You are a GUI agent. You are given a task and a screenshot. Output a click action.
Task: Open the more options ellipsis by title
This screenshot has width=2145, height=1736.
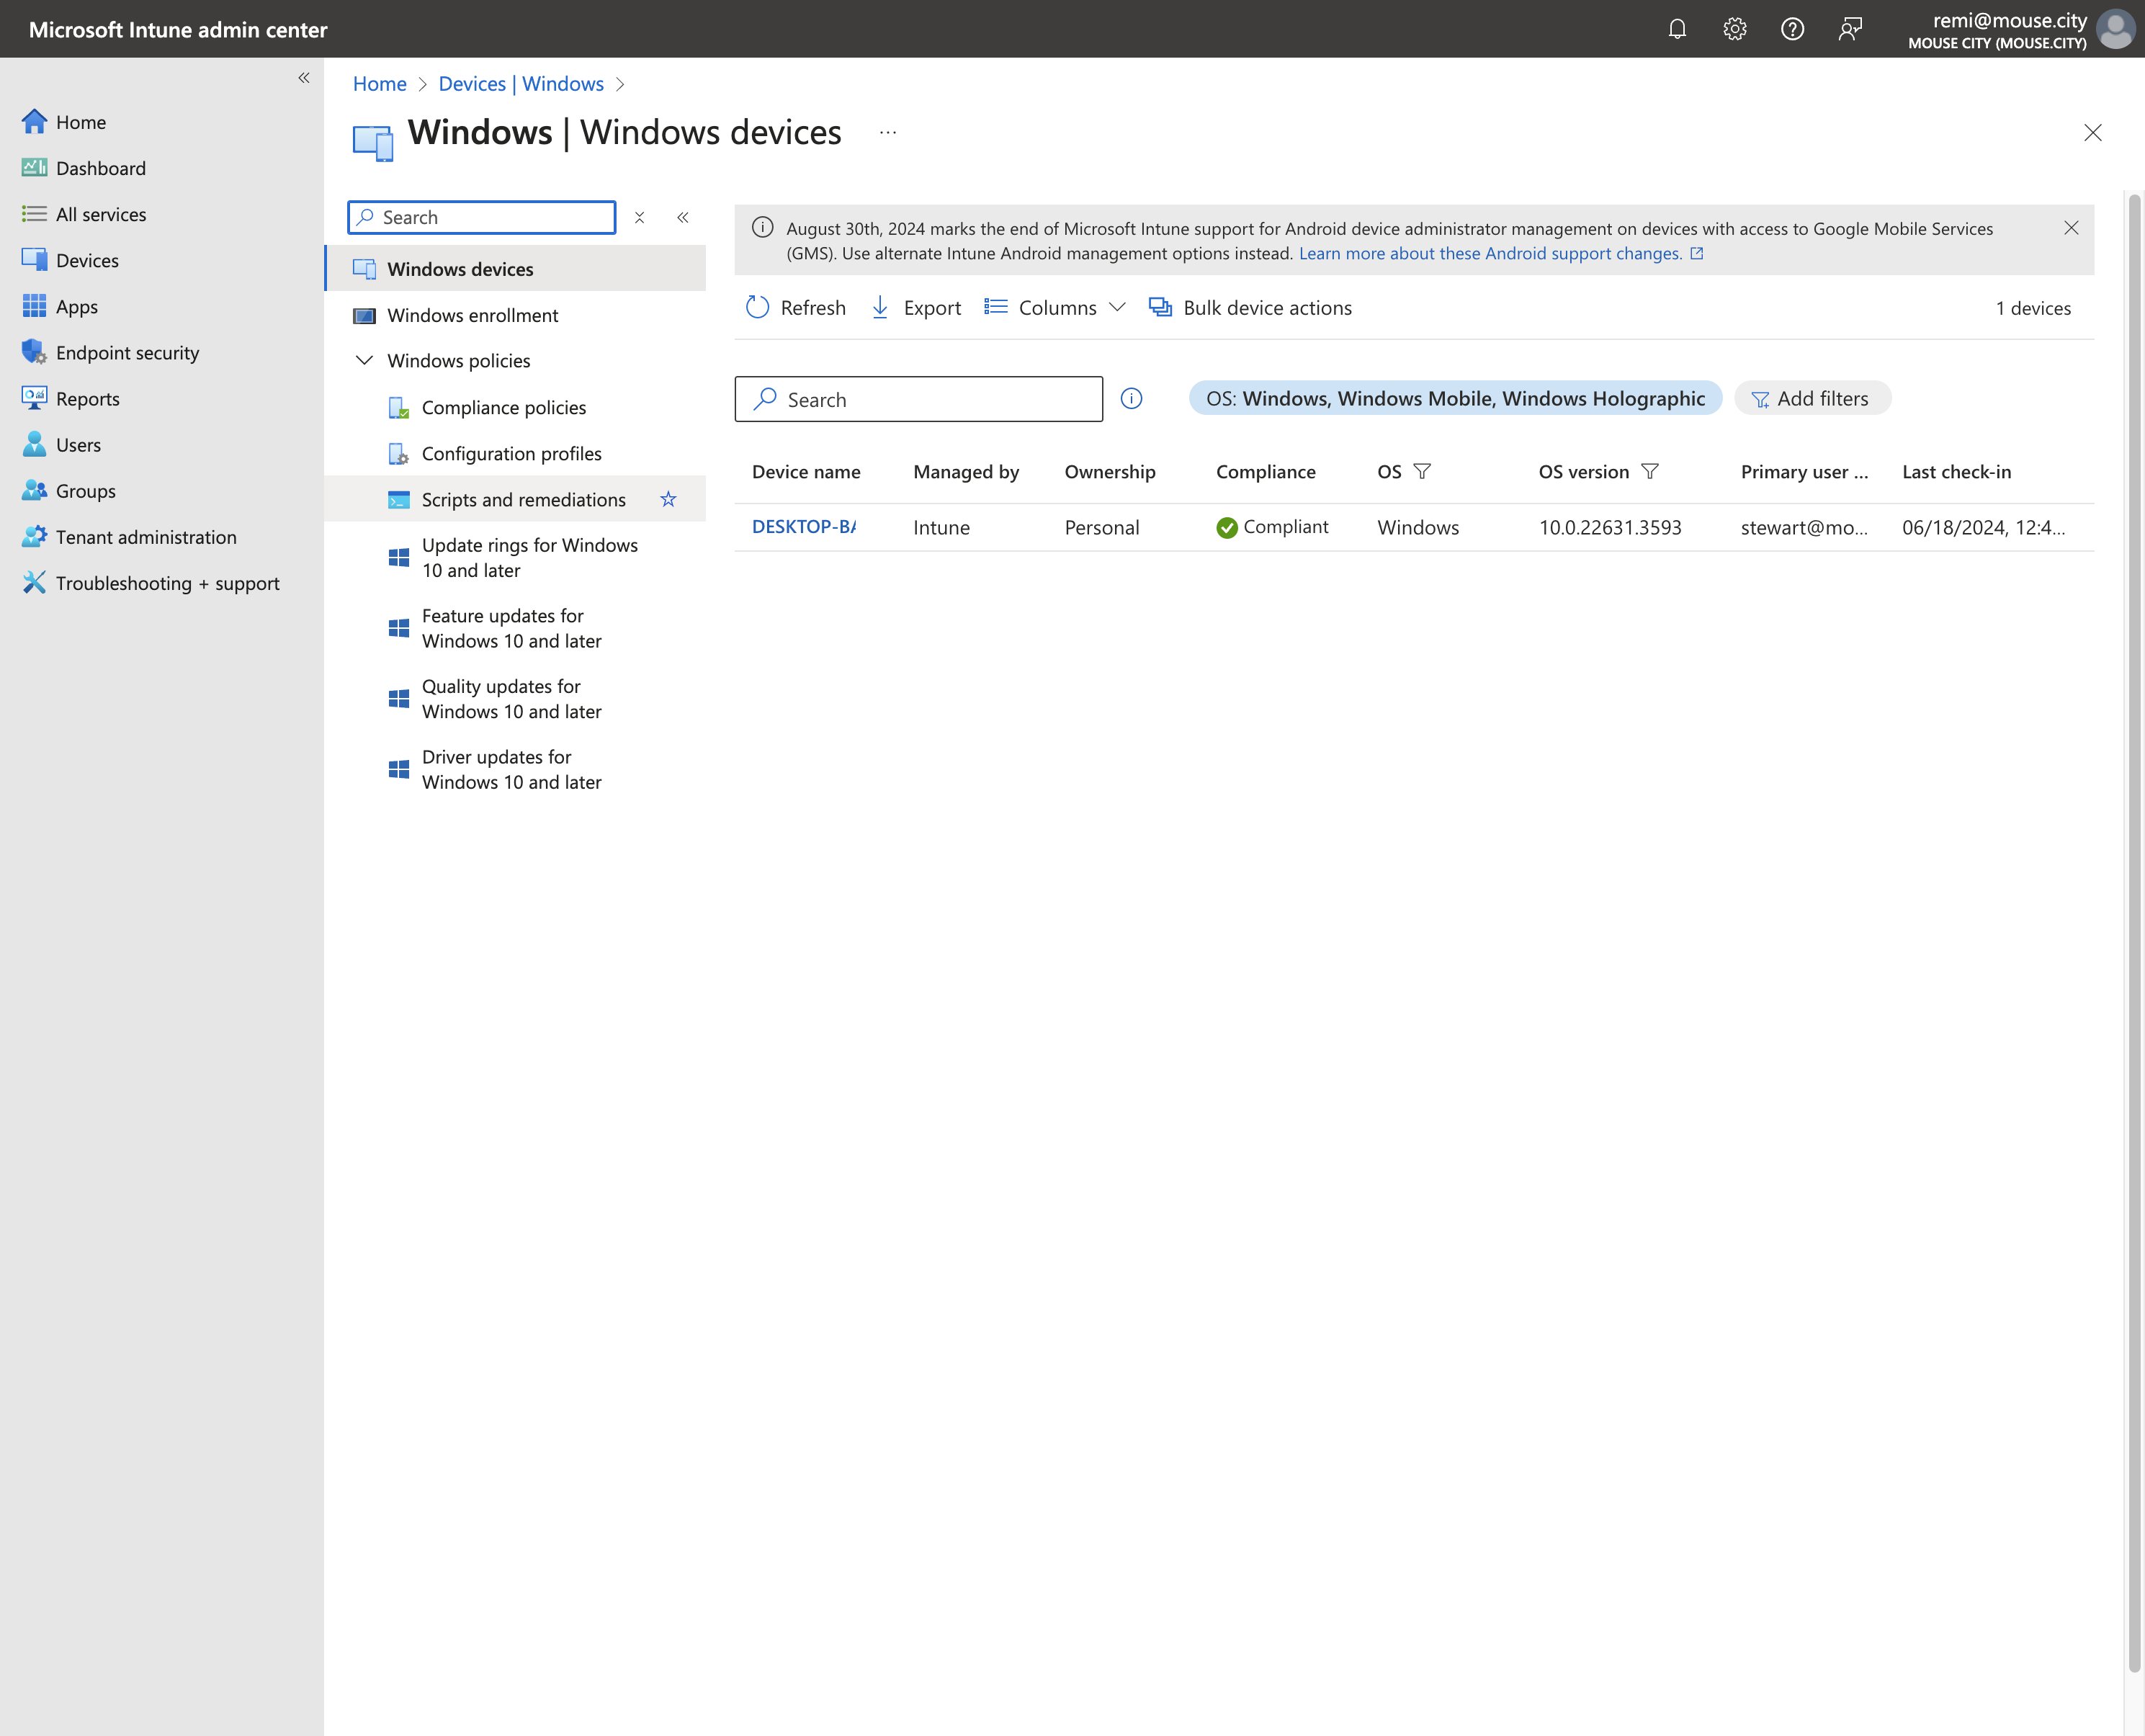(888, 132)
